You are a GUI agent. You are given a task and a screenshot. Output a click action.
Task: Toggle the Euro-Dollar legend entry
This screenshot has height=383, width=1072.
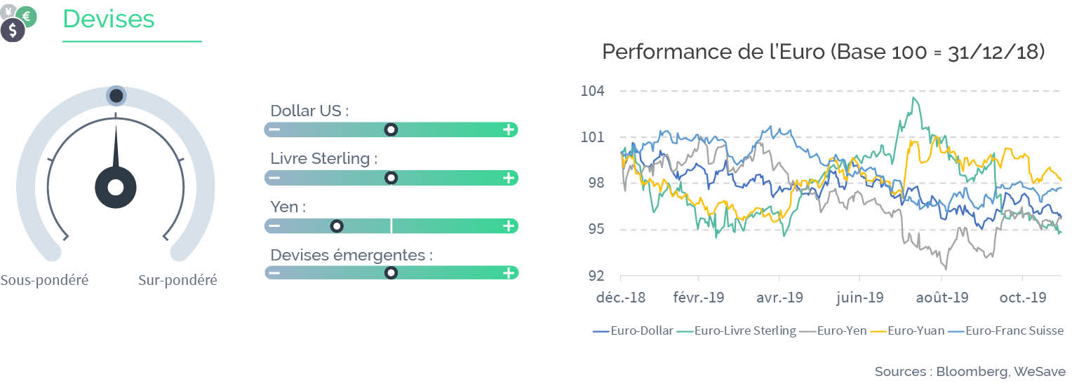point(634,331)
